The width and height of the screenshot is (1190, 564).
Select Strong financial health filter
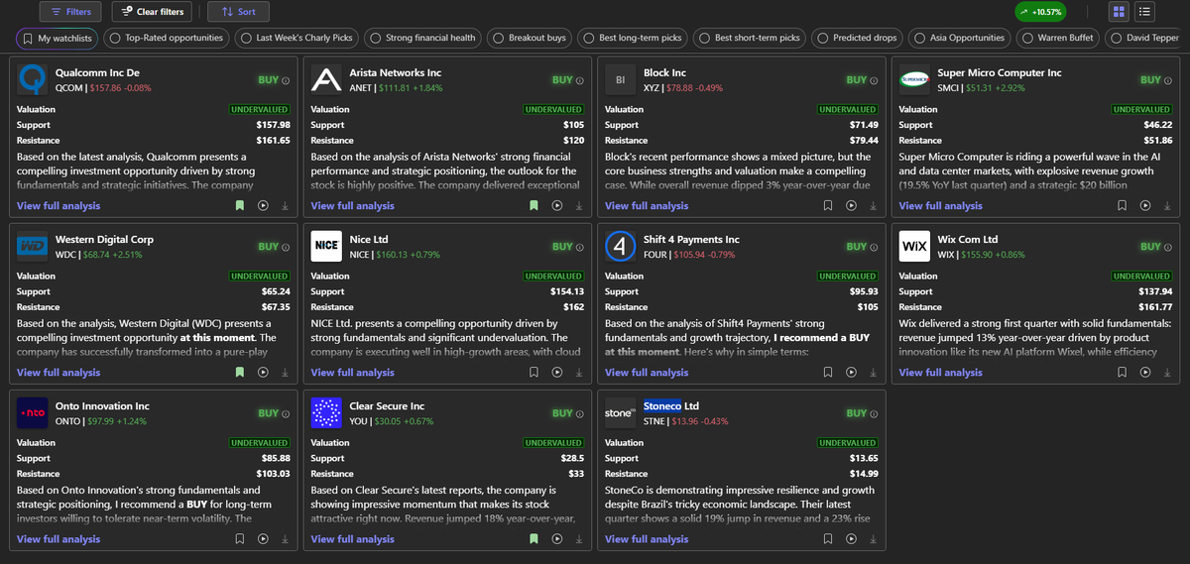(x=422, y=38)
